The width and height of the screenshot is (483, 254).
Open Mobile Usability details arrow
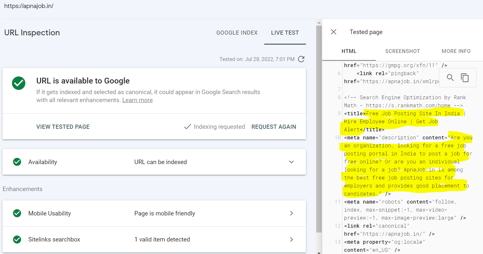tap(291, 213)
